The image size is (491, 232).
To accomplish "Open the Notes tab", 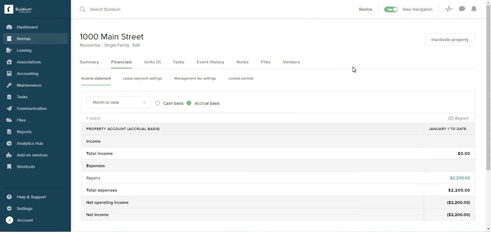I will (x=242, y=62).
